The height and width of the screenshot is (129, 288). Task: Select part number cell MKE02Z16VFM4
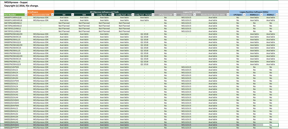[16, 67]
